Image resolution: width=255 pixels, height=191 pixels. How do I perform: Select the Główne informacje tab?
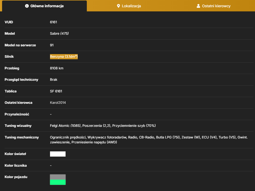(x=44, y=6)
